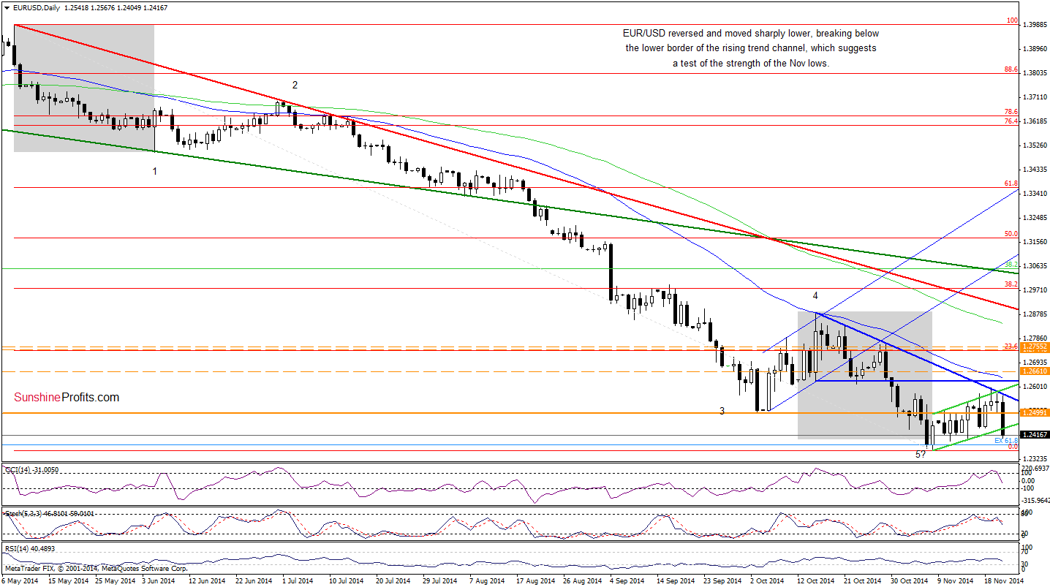This screenshot has height=587, width=1050.
Task: Click the 'EX 61.8' extension label
Action: coord(1007,441)
